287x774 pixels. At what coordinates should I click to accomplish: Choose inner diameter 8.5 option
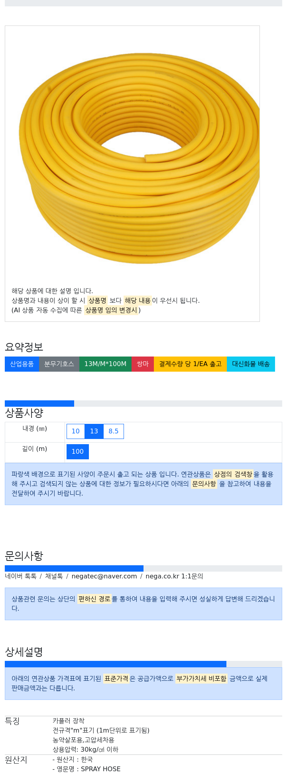[114, 431]
